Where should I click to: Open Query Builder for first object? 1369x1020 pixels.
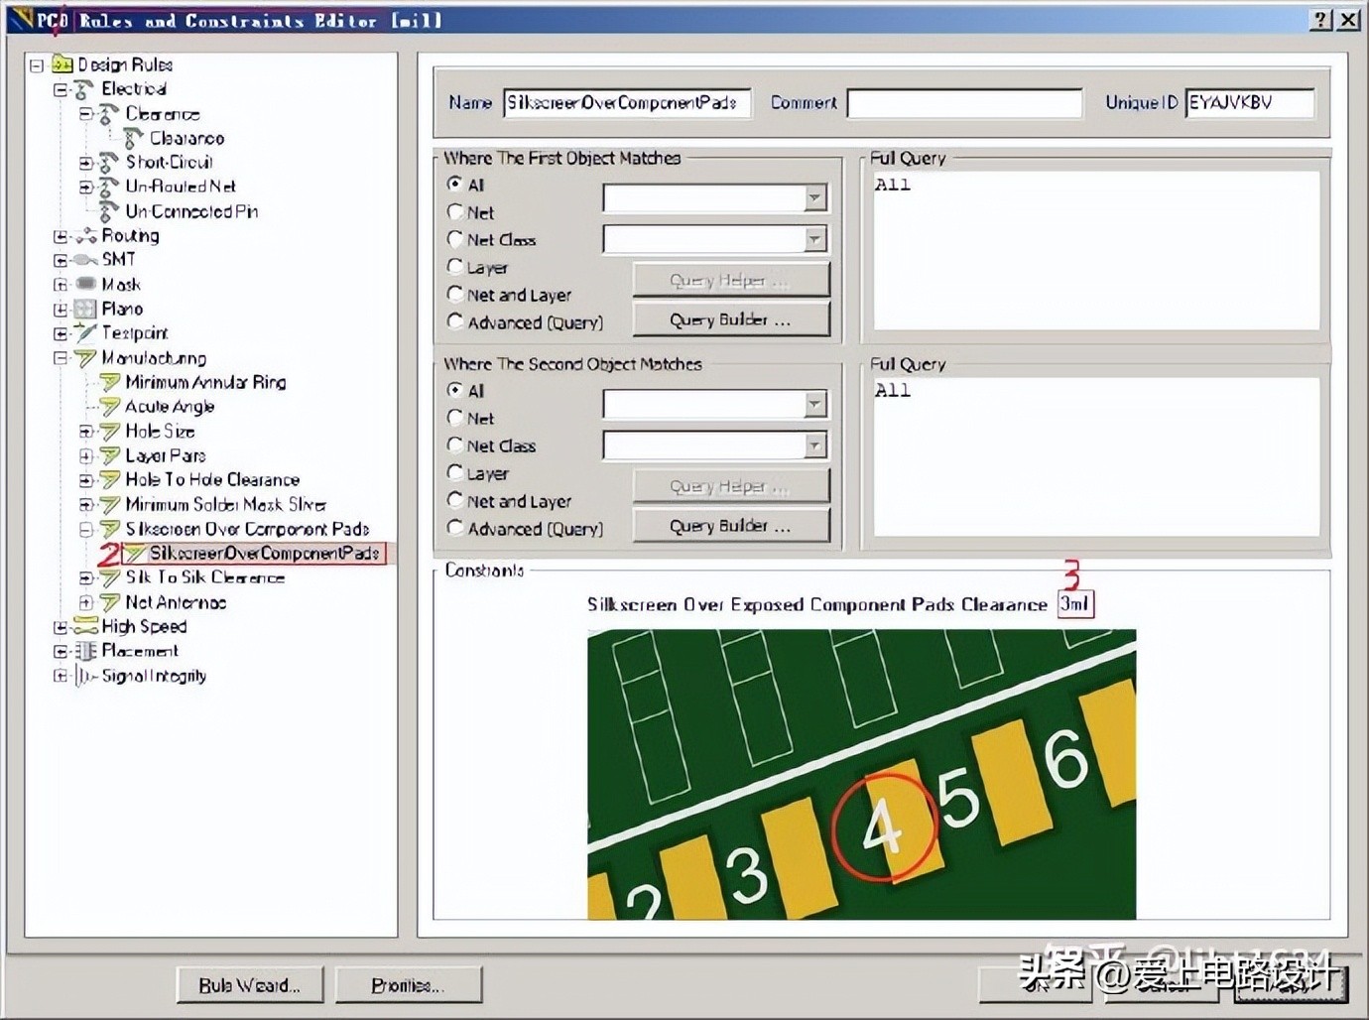(x=730, y=320)
